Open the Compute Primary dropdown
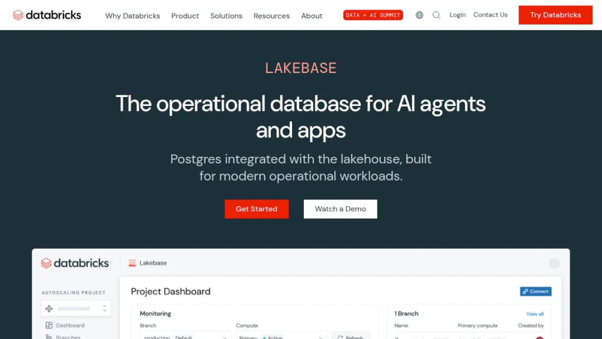Viewport: 602px width, 339px height. [281, 336]
